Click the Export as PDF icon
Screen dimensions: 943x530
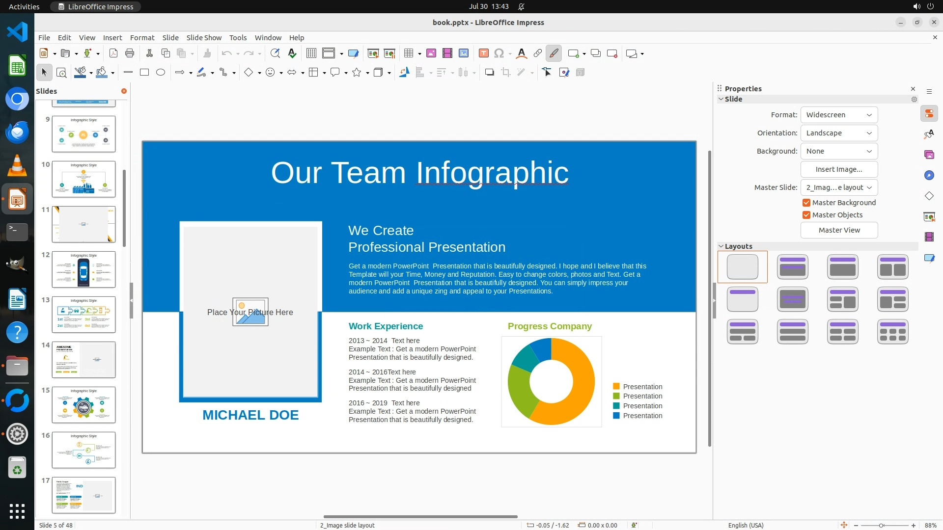pyautogui.click(x=113, y=53)
